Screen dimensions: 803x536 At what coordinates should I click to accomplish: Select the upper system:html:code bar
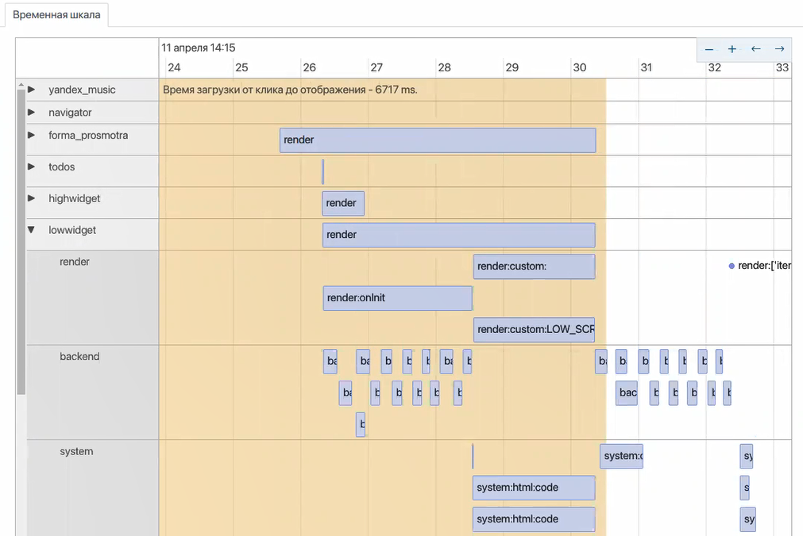coord(534,488)
